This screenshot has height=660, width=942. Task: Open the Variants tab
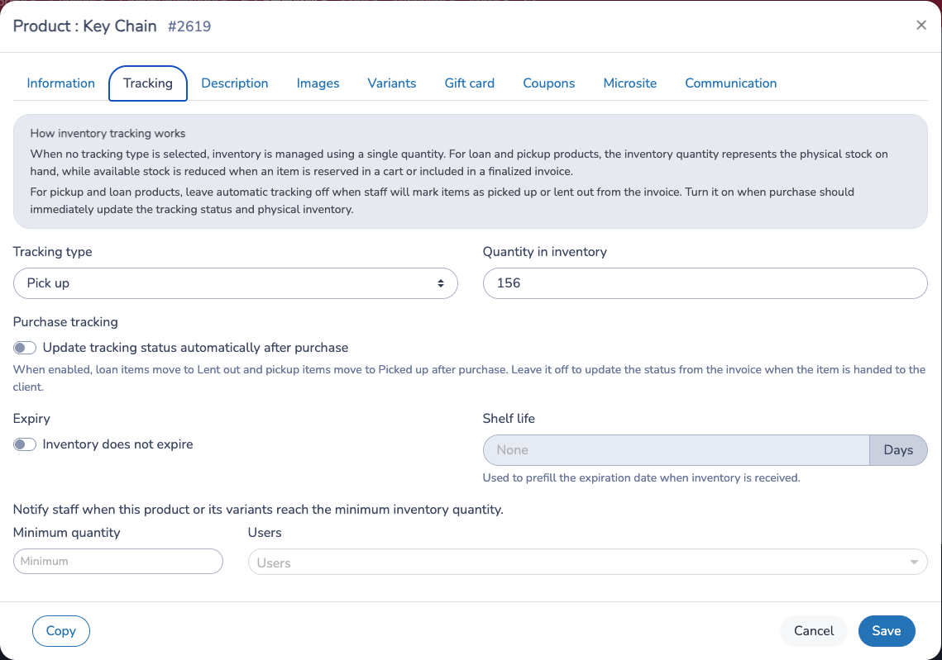coord(392,83)
